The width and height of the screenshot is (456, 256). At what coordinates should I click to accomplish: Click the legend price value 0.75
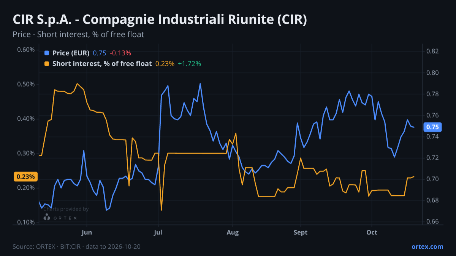100,53
